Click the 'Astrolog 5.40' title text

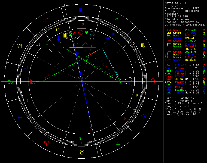pos(175,3)
